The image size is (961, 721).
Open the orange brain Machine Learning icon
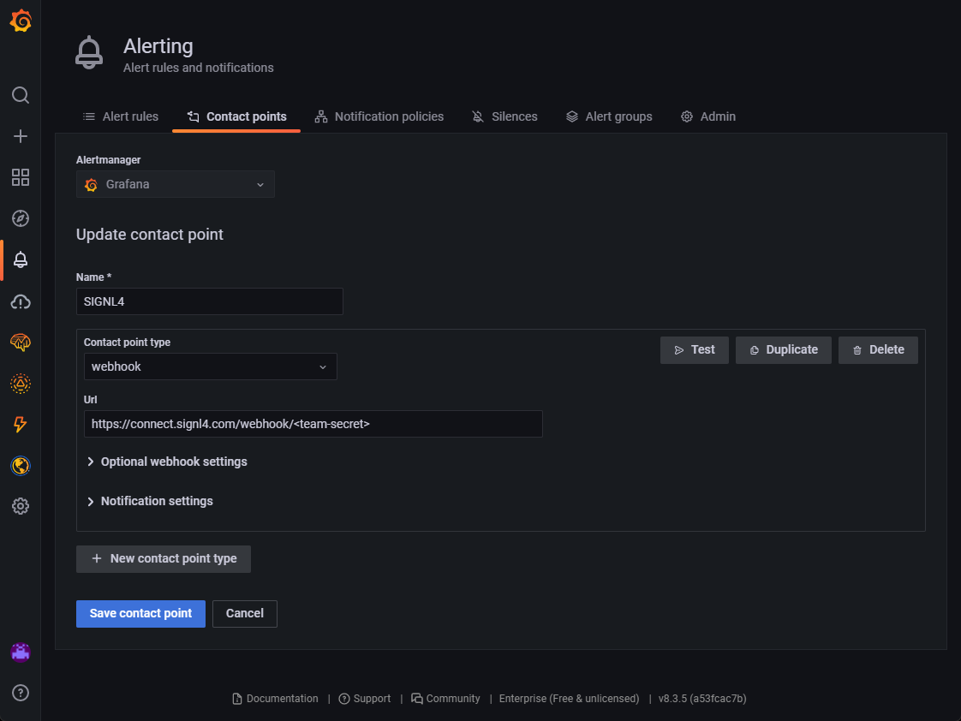point(21,343)
